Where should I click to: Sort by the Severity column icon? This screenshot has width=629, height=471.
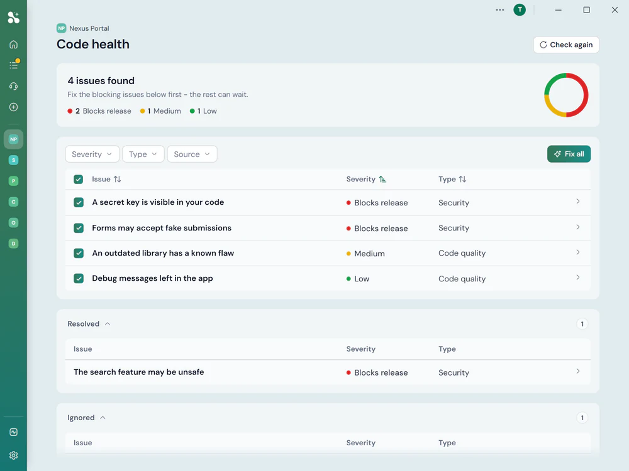coord(382,179)
